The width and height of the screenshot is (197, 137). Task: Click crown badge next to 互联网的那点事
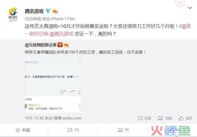(66, 45)
